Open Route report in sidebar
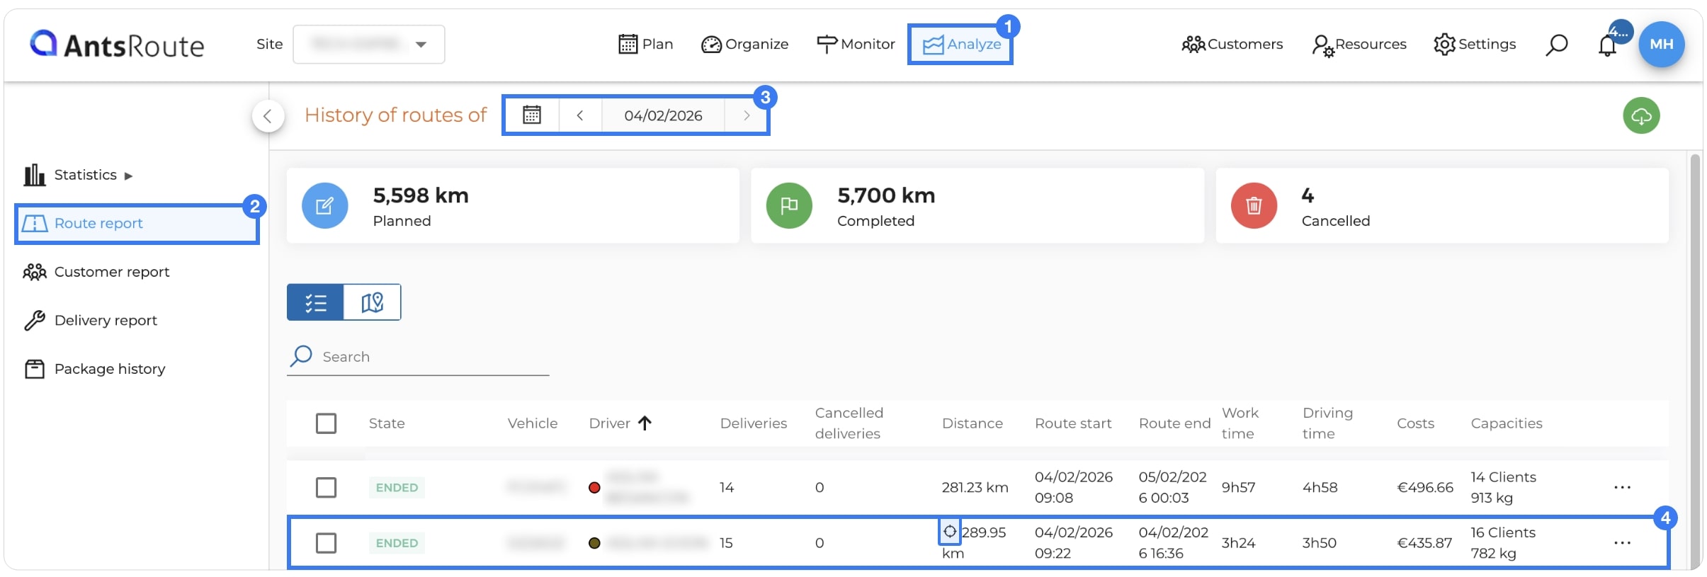Viewport: 1707px width, 577px height. [x=137, y=224]
